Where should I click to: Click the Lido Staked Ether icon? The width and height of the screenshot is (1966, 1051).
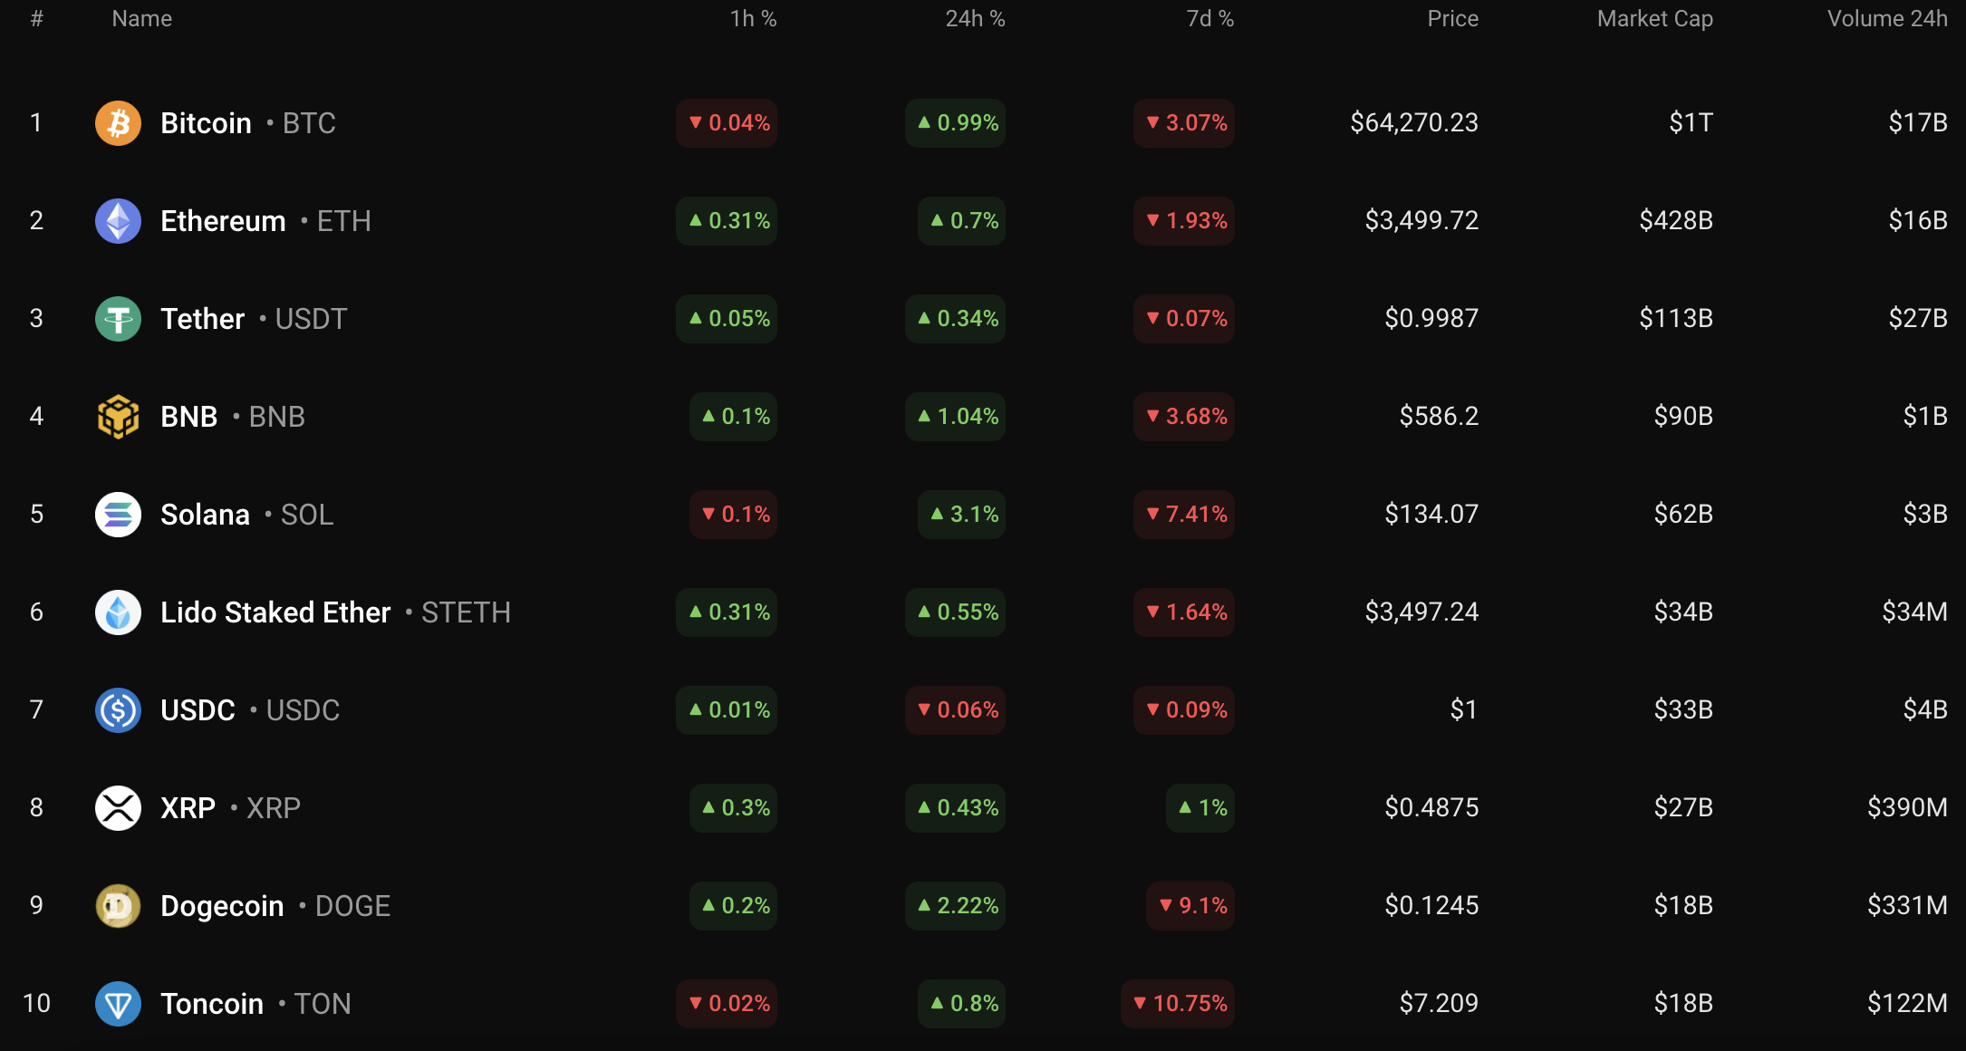(x=118, y=612)
